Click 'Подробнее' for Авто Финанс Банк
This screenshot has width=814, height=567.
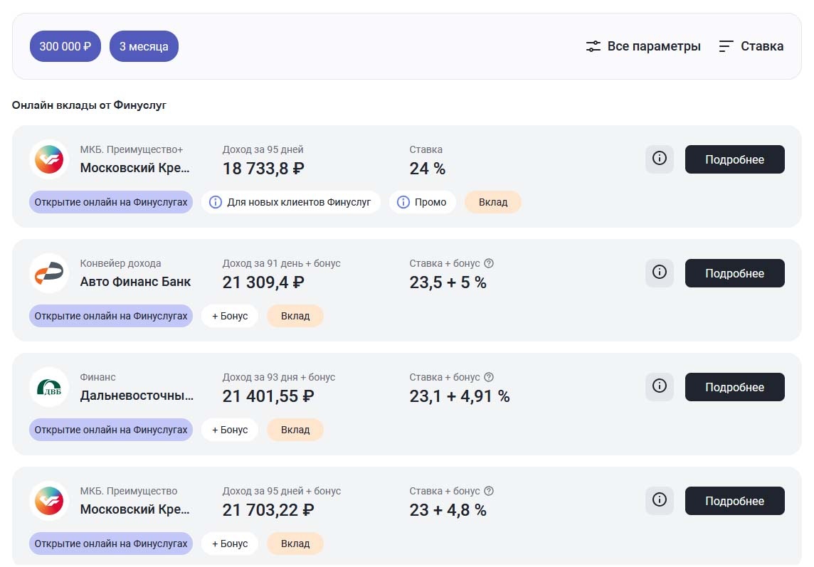click(x=734, y=273)
